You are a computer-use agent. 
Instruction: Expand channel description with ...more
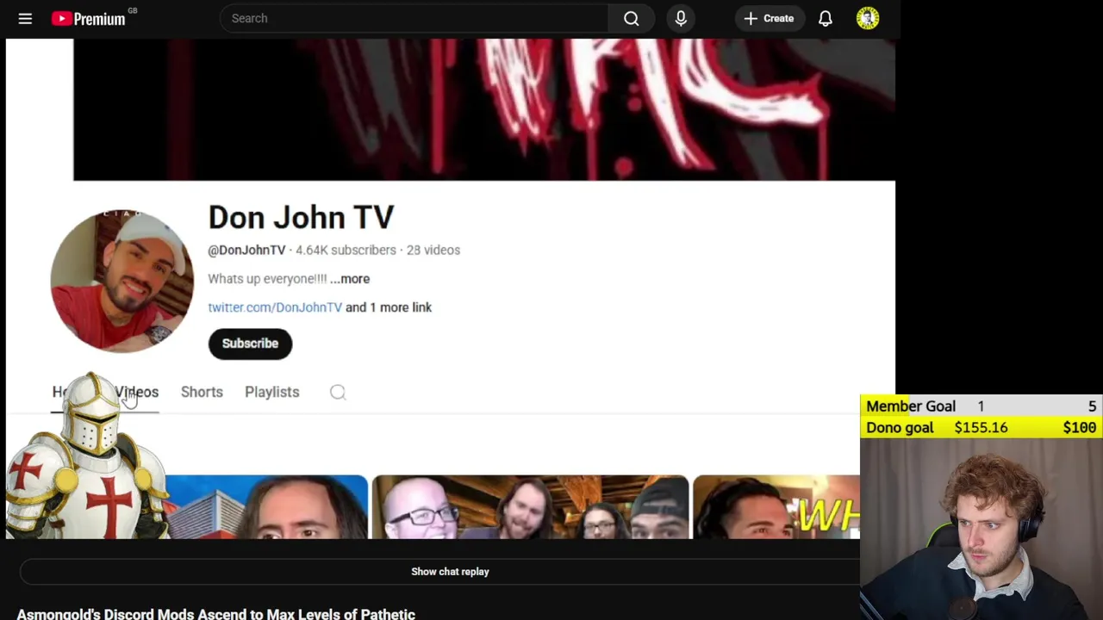coord(350,279)
